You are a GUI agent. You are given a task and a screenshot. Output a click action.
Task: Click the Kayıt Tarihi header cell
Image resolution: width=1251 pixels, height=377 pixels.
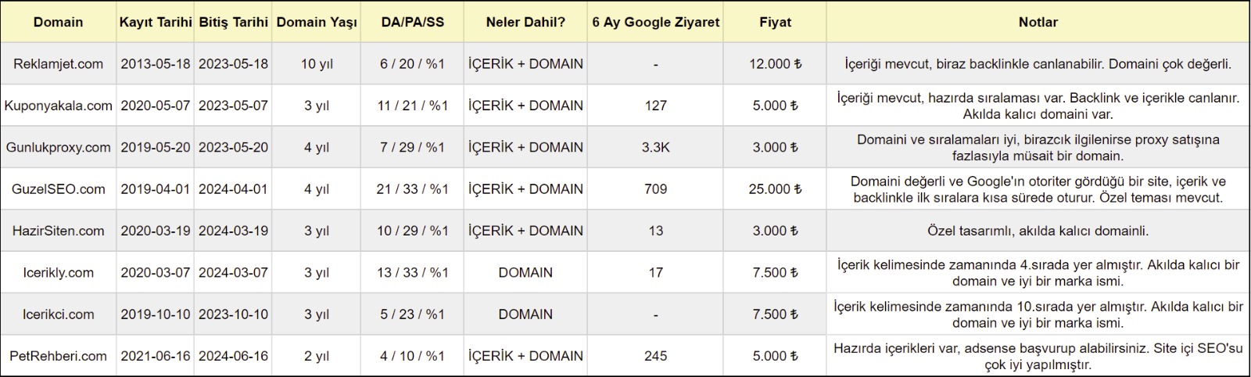(155, 22)
